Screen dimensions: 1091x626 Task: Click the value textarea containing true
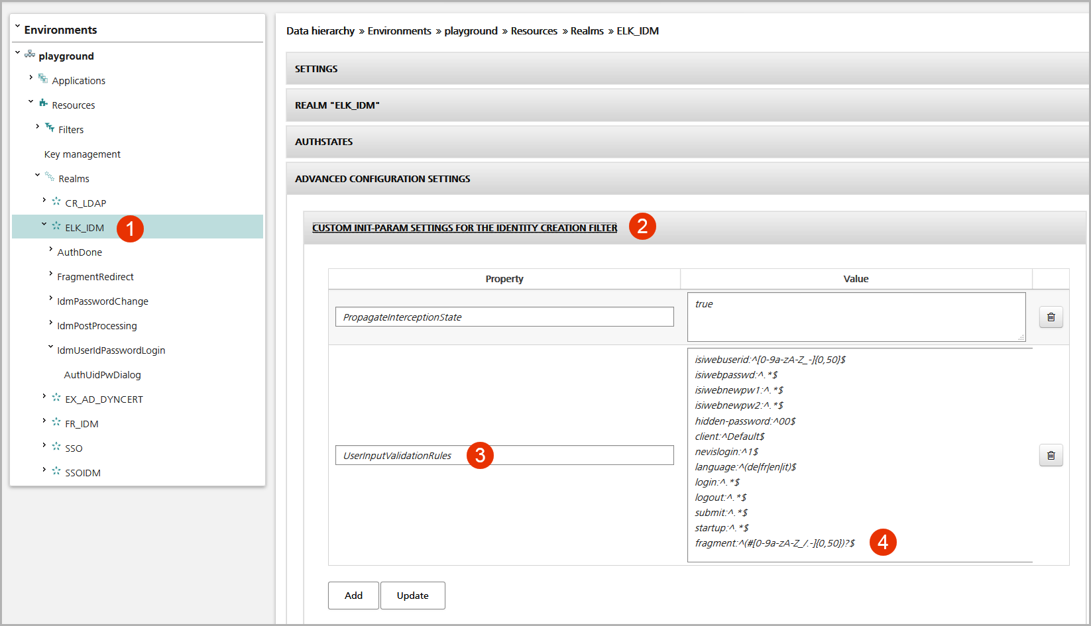coord(856,317)
